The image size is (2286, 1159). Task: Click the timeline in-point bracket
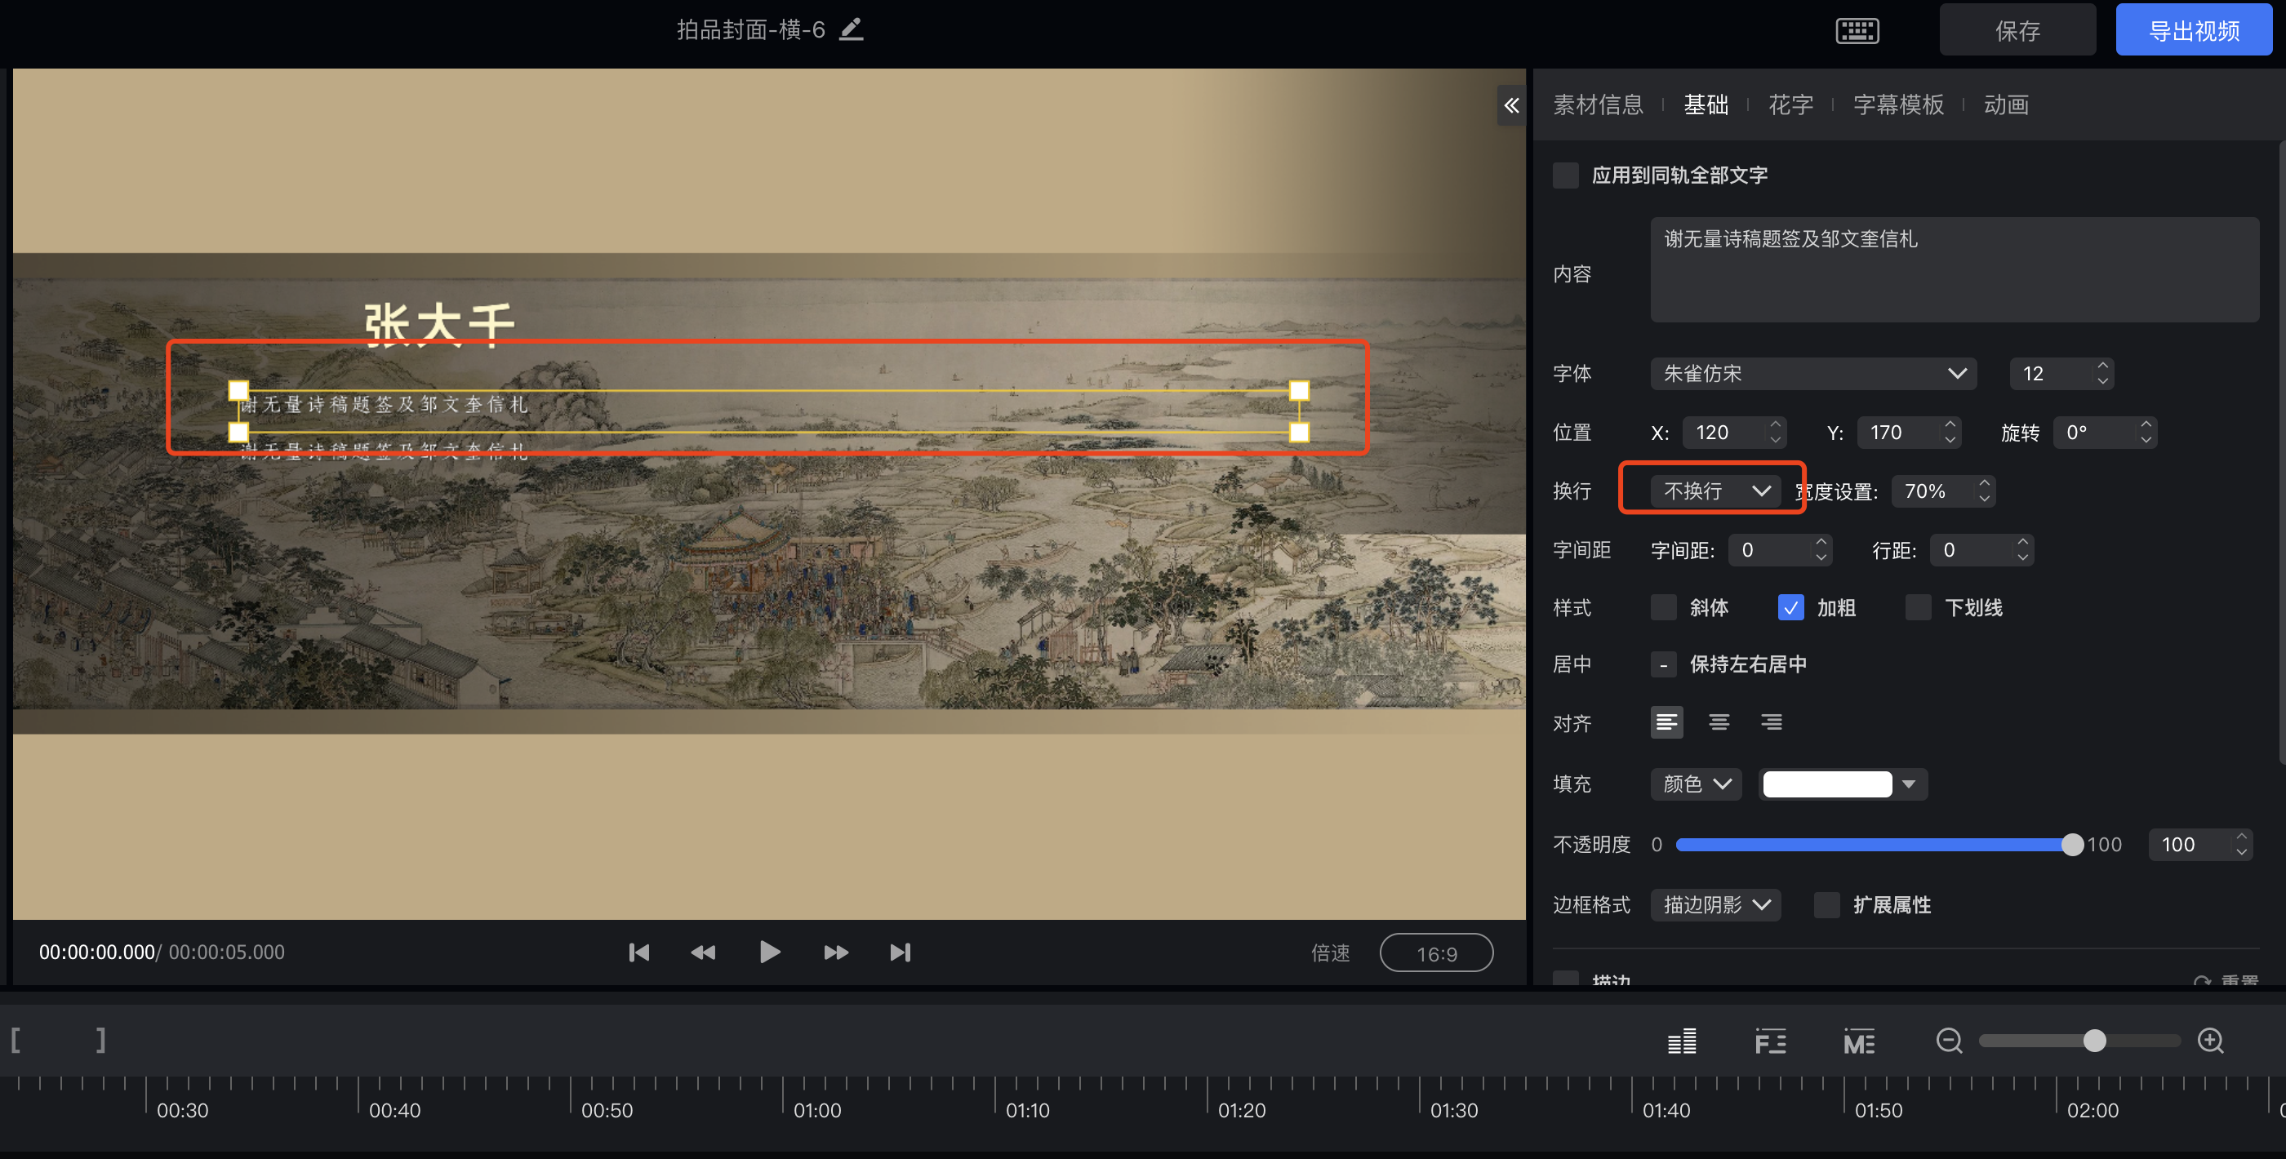(x=16, y=1040)
